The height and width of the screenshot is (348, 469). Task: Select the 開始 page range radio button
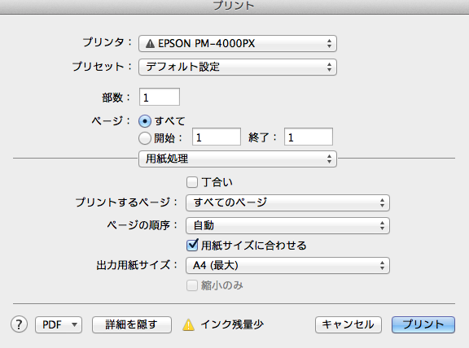tap(145, 138)
